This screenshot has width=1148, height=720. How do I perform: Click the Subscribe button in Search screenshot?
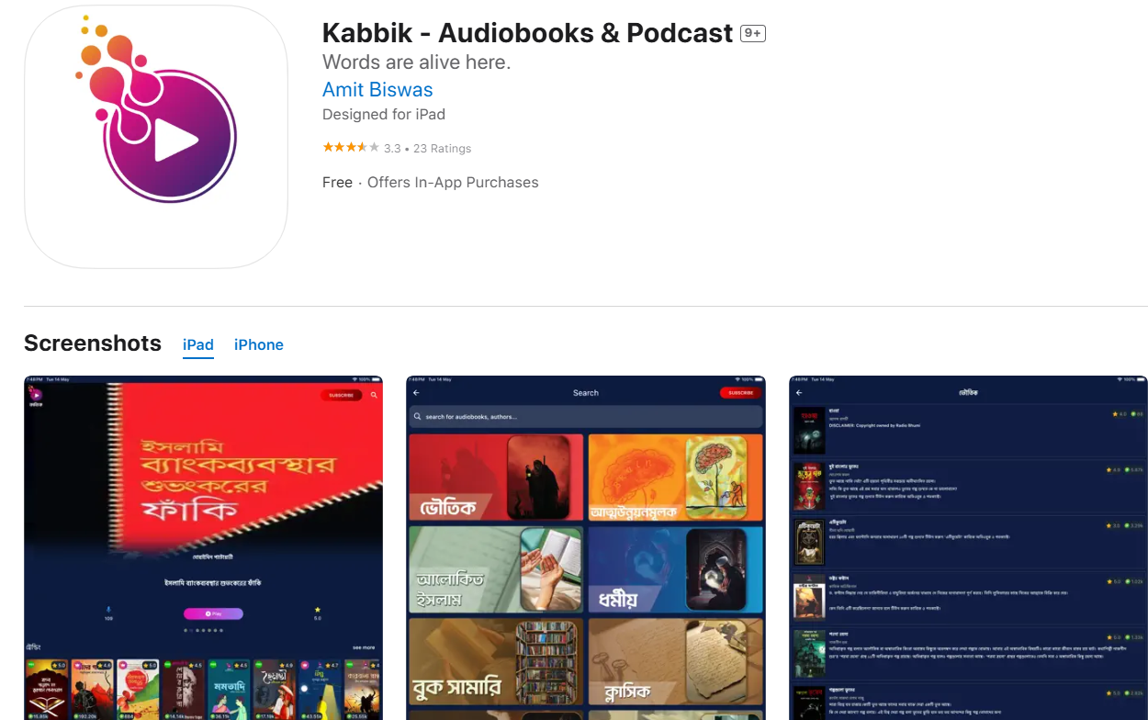pos(741,393)
